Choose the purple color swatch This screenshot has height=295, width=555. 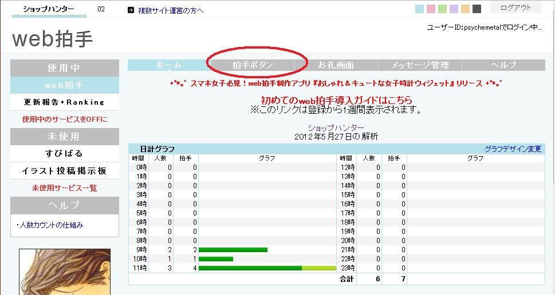pos(454,9)
